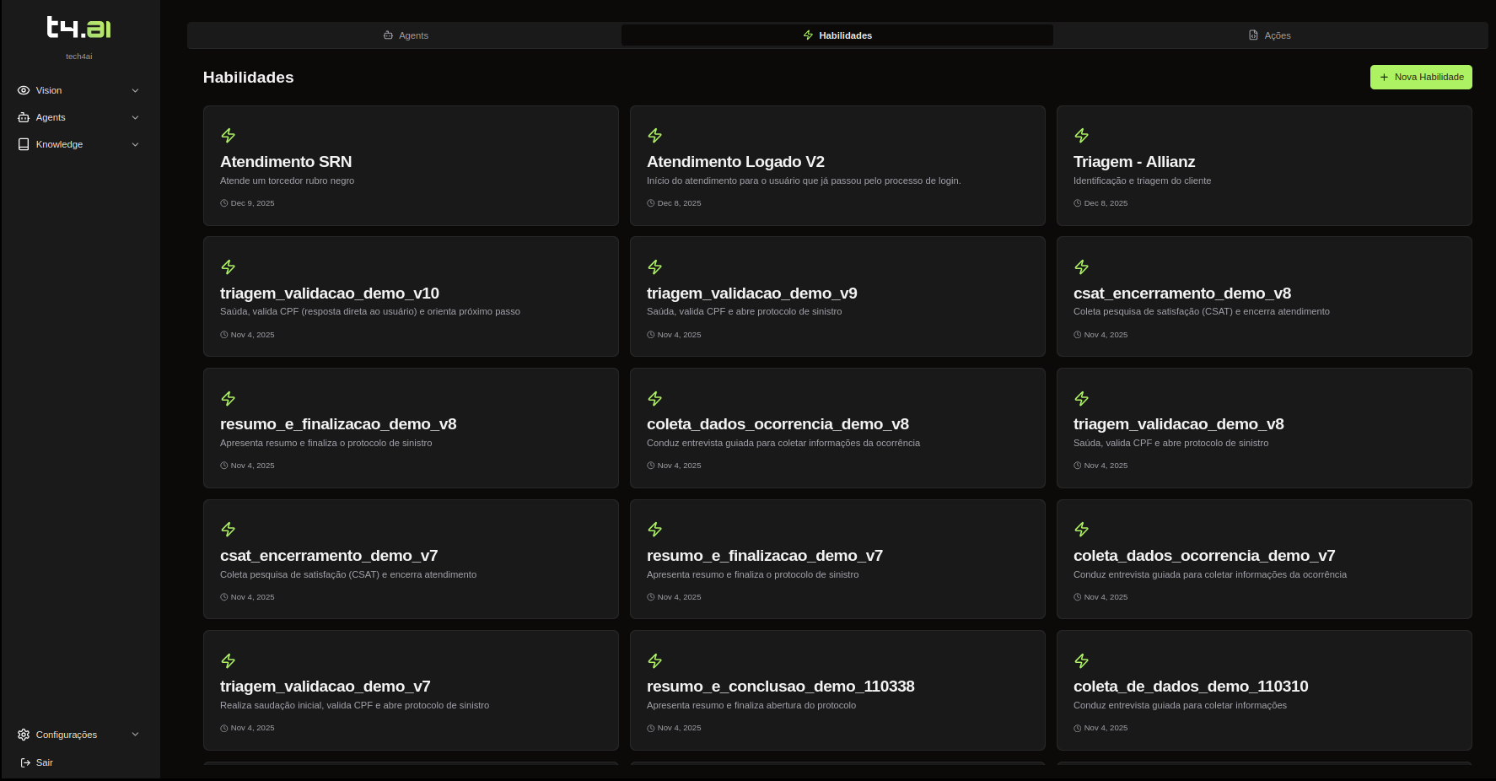The width and height of the screenshot is (1496, 781).
Task: Click the t4.ai logo in sidebar
Action: (78, 28)
